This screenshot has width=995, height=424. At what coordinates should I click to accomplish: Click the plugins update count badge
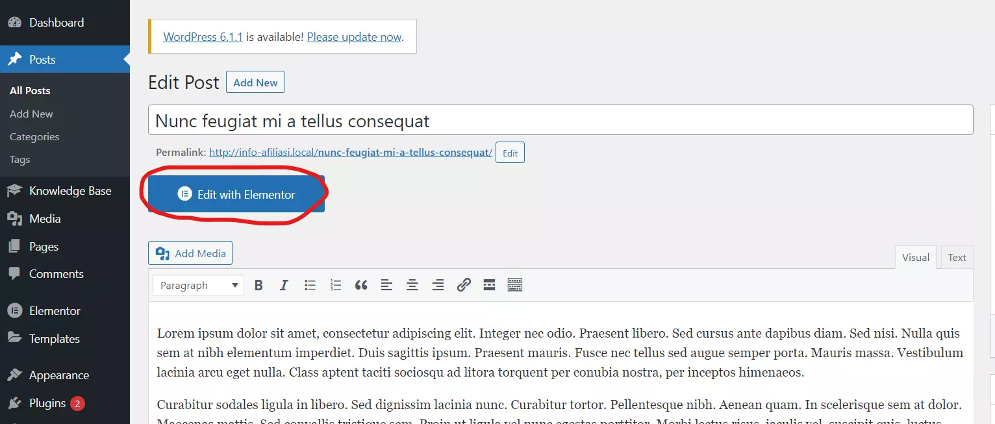click(x=77, y=403)
